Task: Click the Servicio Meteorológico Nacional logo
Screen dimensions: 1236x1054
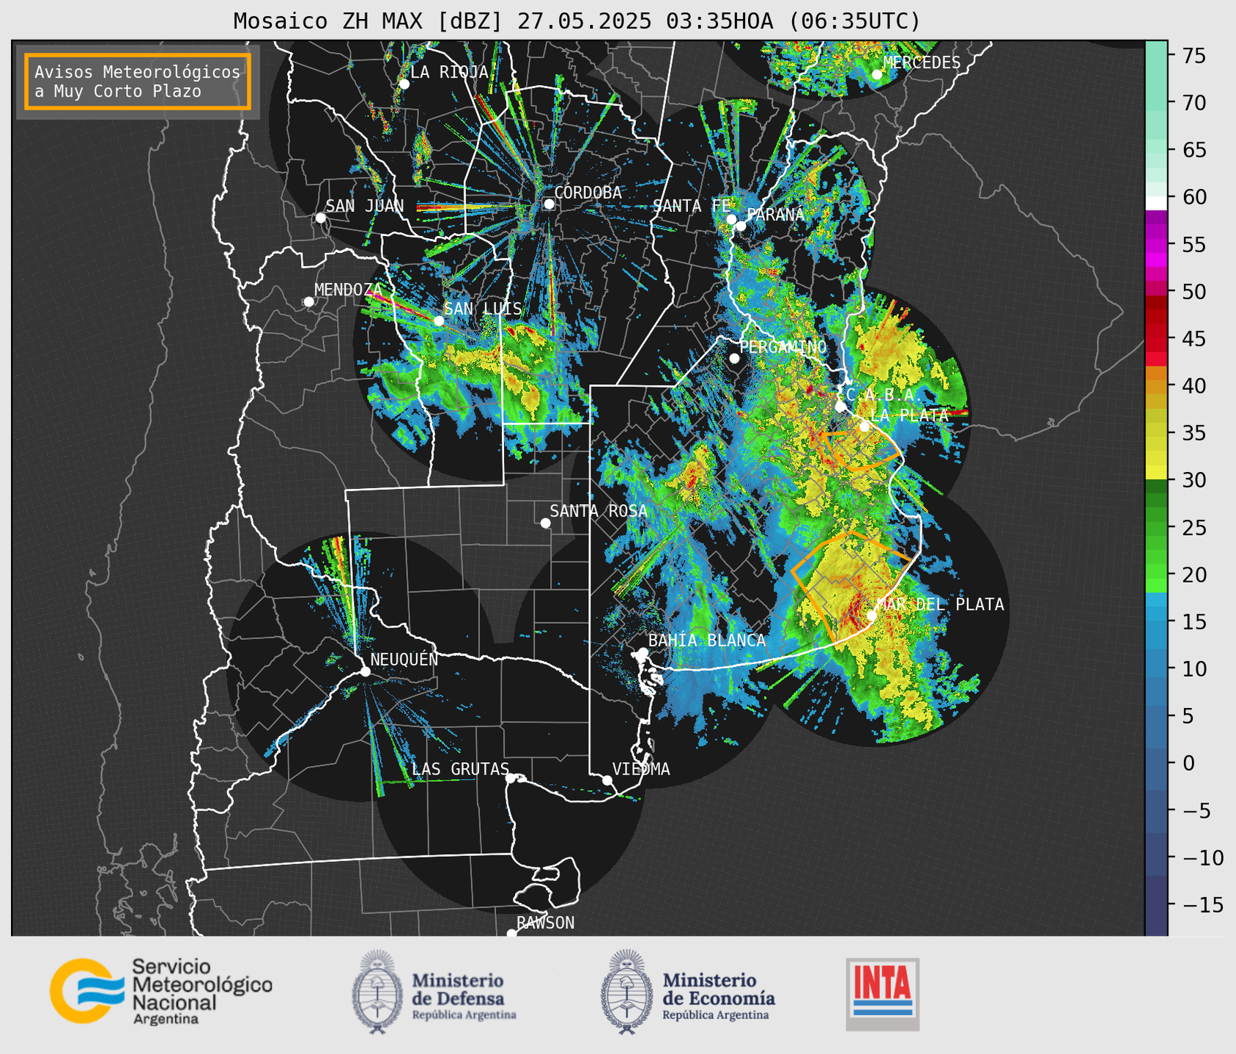Action: (x=161, y=991)
